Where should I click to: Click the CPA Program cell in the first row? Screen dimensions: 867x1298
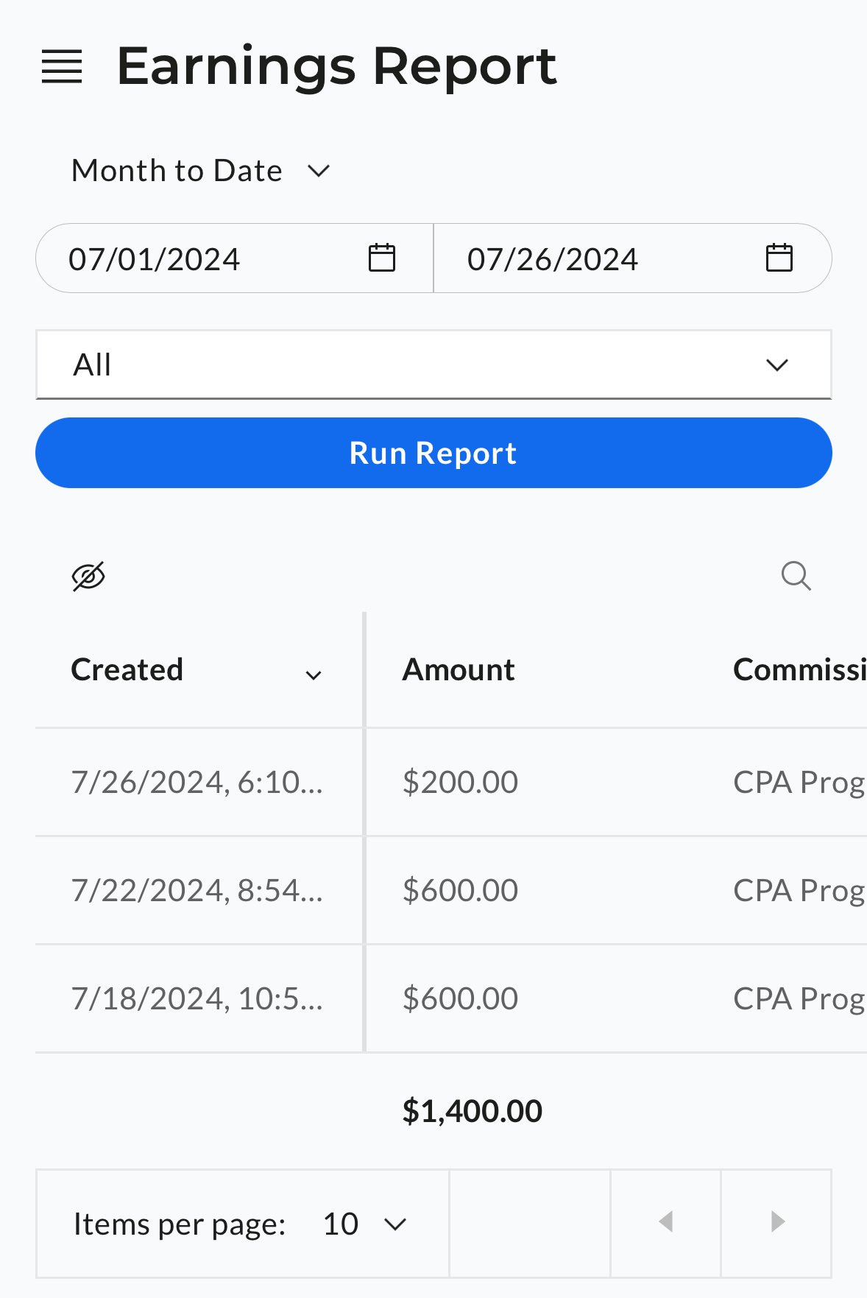[799, 782]
